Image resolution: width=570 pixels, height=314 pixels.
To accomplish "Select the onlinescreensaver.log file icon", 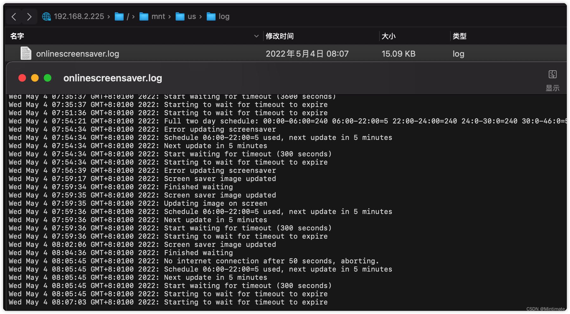I will (26, 53).
